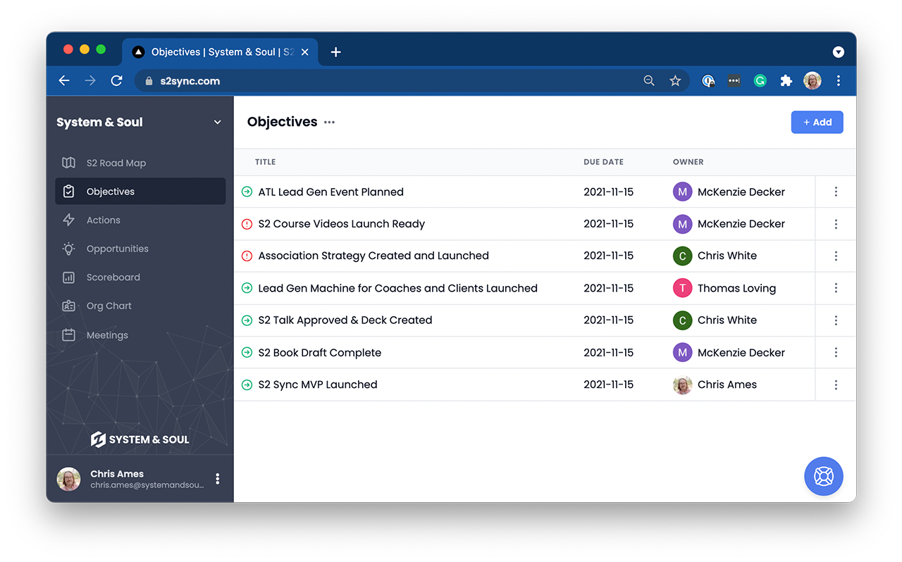Viewport: 902px width, 562px height.
Task: Open the Meetings page
Action: (x=140, y=335)
